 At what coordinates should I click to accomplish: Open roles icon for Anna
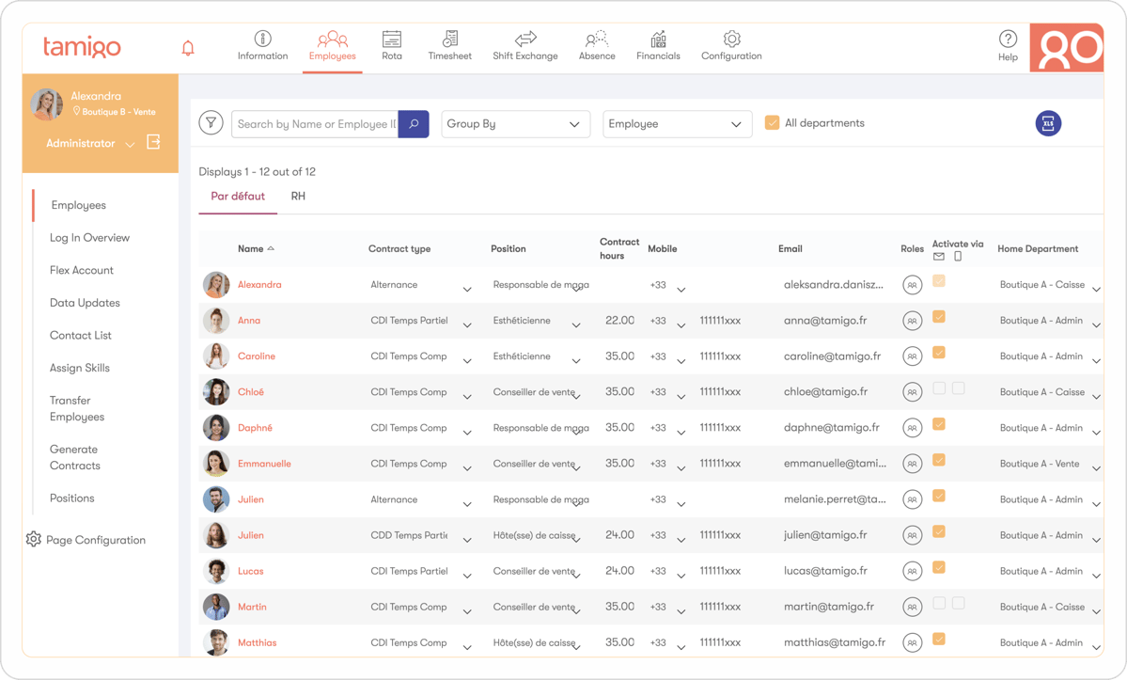[x=912, y=321]
